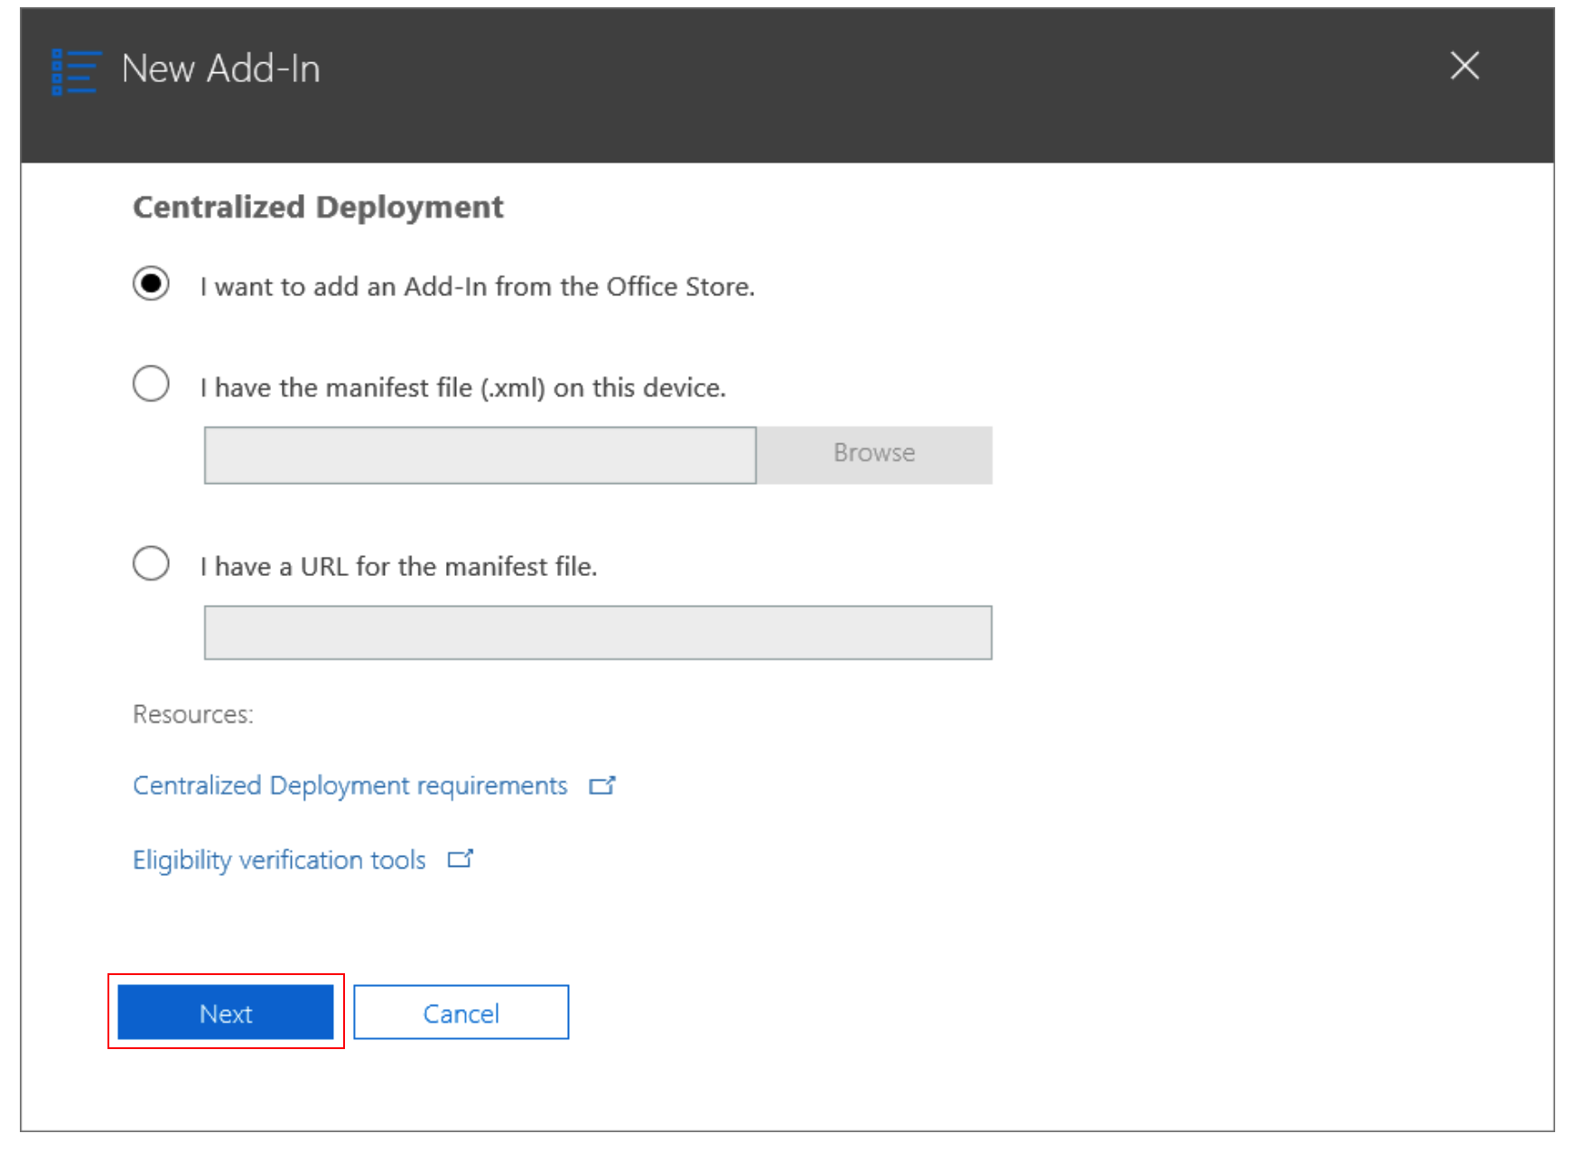Click the manifest file path text box
1575x1152 pixels.
pyautogui.click(x=480, y=456)
